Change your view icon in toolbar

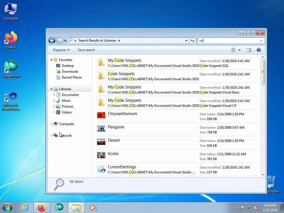(x=233, y=50)
